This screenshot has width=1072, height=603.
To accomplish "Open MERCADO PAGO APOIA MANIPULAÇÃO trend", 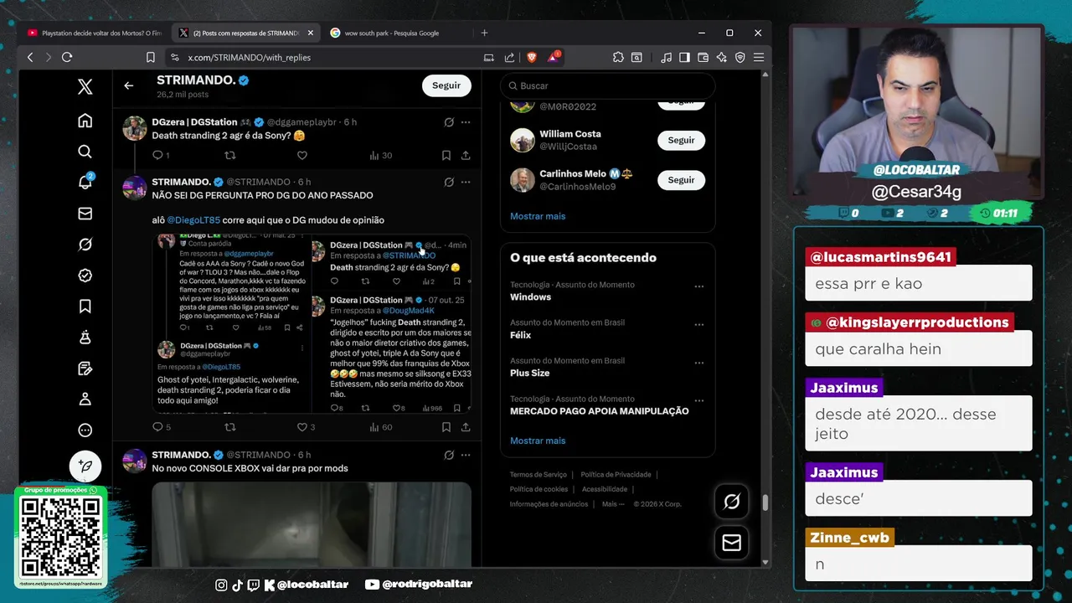I will [x=599, y=411].
